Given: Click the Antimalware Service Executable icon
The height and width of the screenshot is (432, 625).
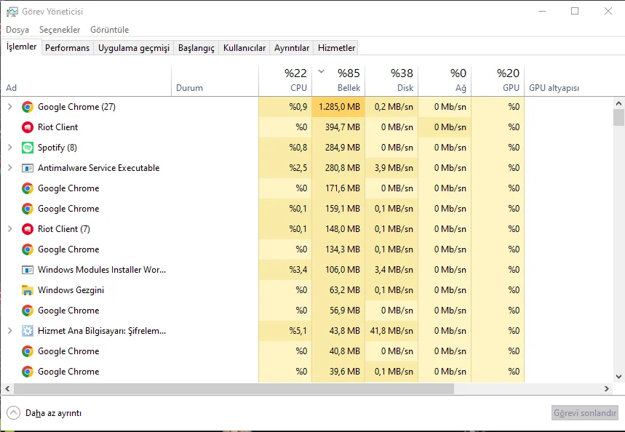Looking at the screenshot, I should tap(28, 168).
